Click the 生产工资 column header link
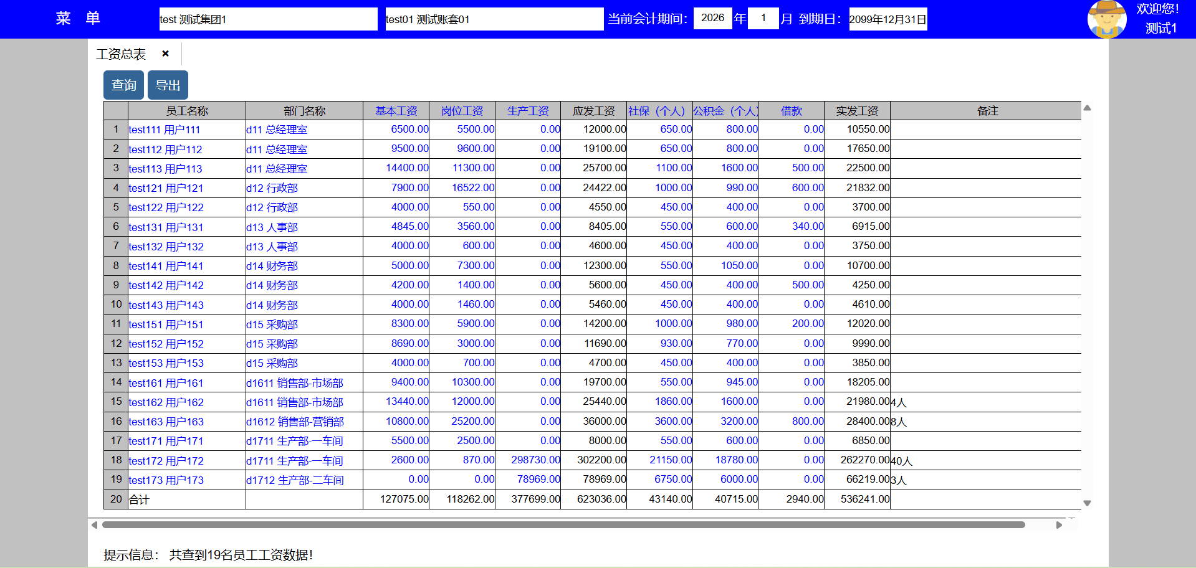 click(527, 111)
